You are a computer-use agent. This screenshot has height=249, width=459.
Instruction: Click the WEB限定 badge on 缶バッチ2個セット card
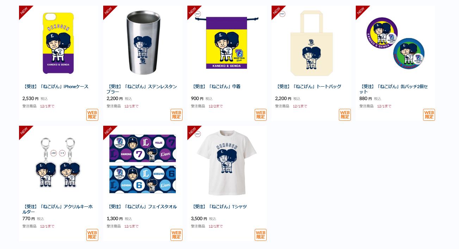coord(429,115)
